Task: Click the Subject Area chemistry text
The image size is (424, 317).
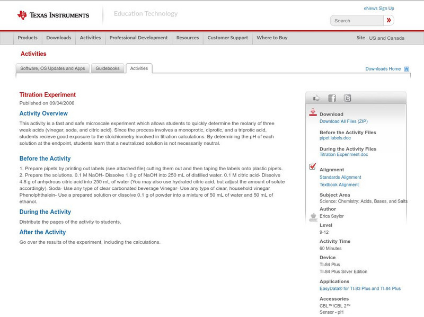Action: pos(364,201)
